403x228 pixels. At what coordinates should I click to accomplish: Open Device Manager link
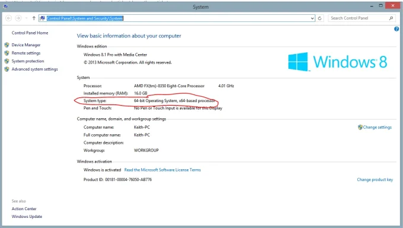(x=26, y=45)
